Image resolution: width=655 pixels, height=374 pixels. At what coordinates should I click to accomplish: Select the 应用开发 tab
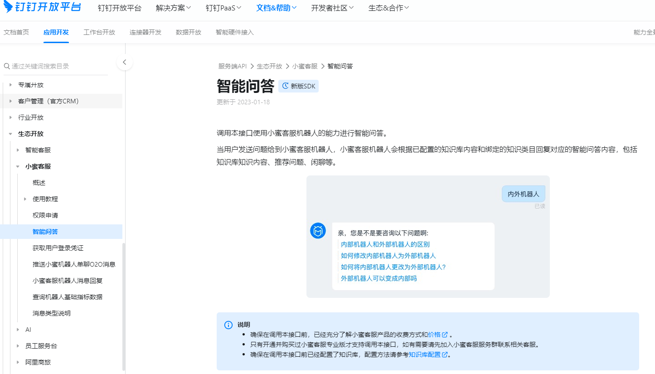click(56, 32)
